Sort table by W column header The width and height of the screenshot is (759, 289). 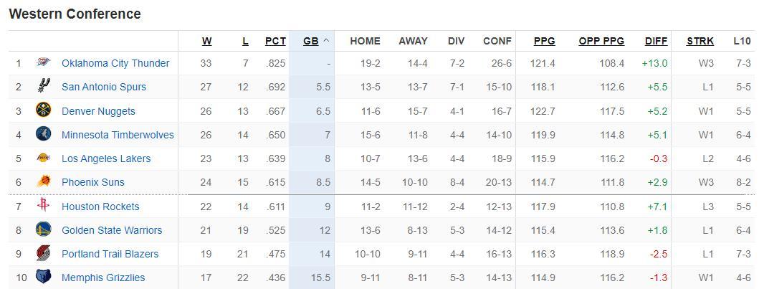[206, 41]
